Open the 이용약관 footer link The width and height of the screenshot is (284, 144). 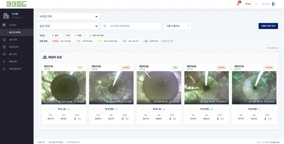[x=41, y=142]
